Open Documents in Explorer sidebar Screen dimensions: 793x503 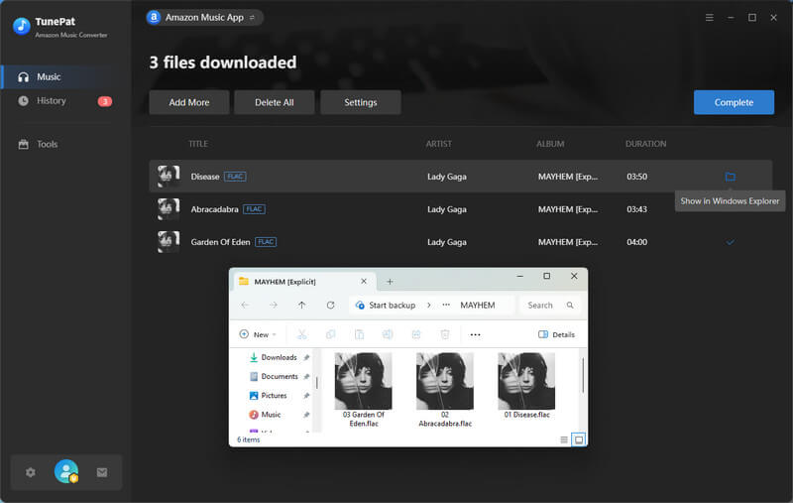point(280,376)
